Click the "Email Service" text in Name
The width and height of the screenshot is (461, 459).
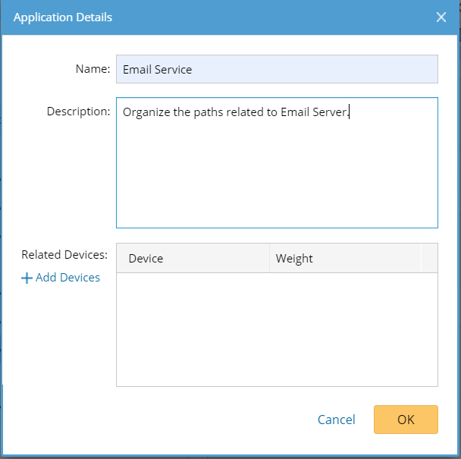pyautogui.click(x=158, y=70)
